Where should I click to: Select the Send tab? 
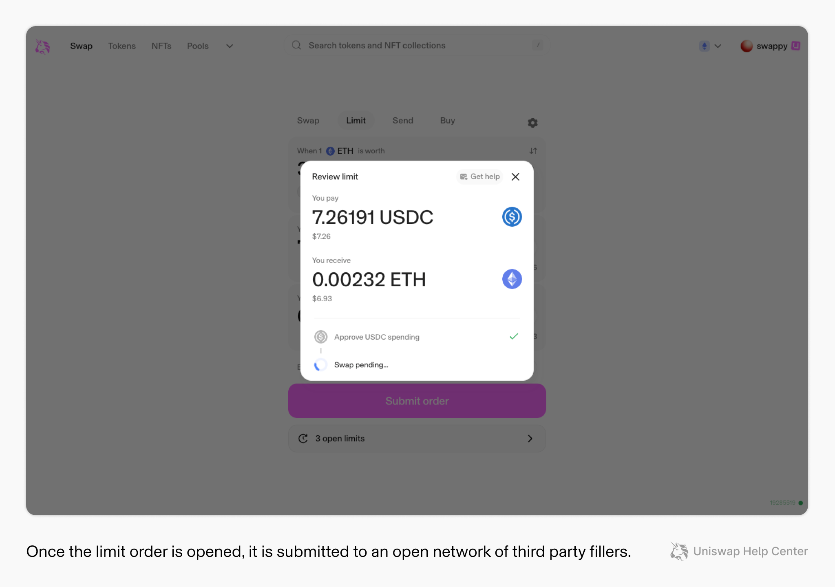coord(403,120)
